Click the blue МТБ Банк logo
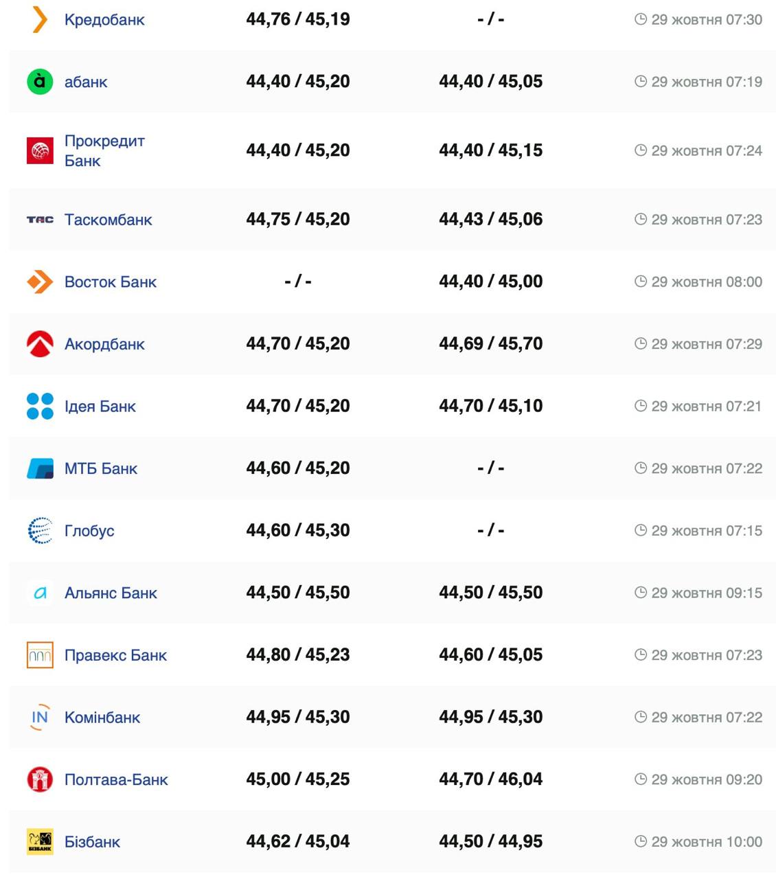This screenshot has width=776, height=879. [x=40, y=468]
